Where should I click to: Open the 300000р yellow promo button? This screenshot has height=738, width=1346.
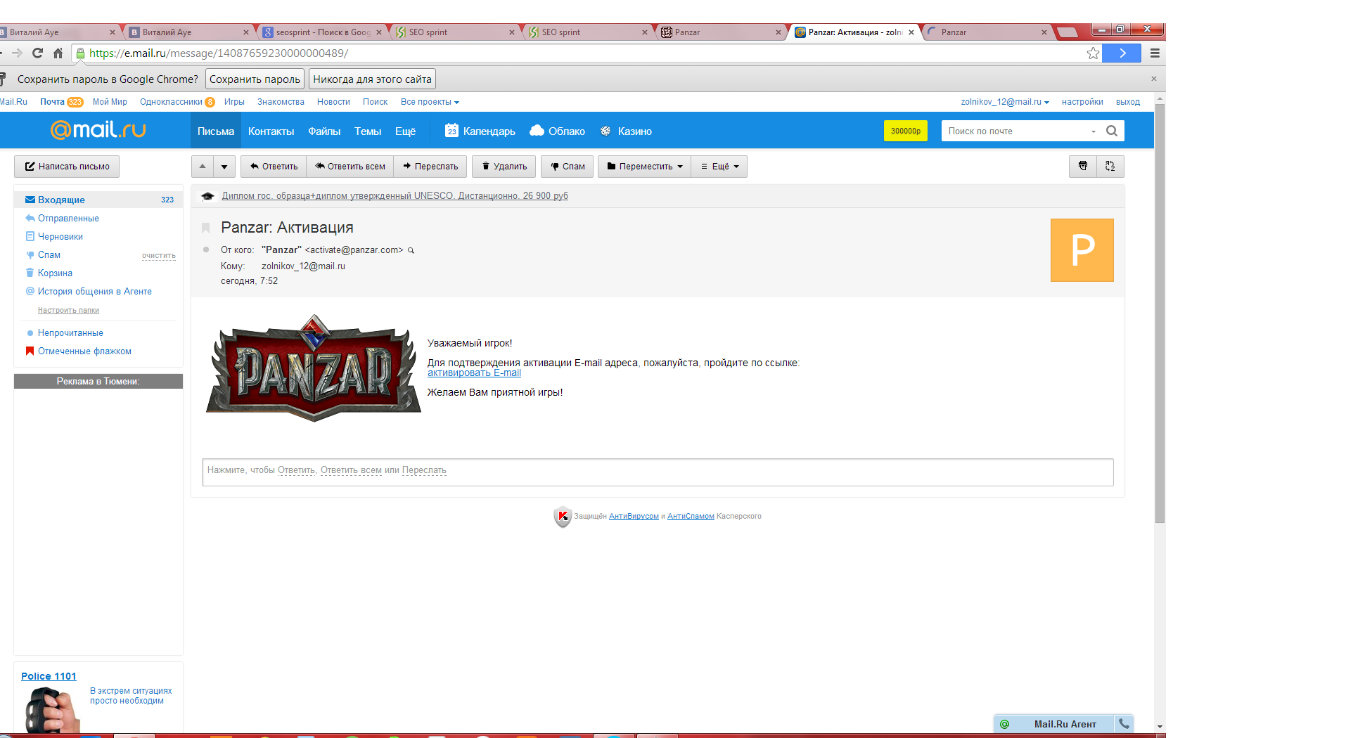(906, 131)
